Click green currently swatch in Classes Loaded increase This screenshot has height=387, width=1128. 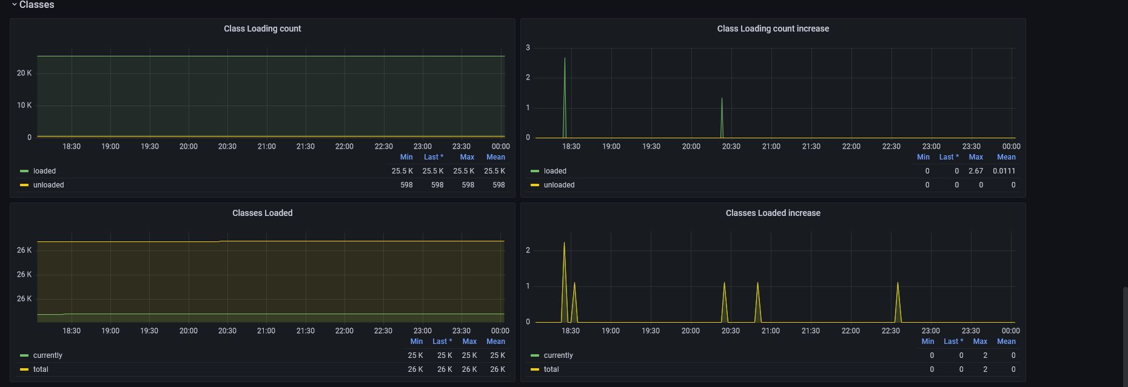[535, 355]
